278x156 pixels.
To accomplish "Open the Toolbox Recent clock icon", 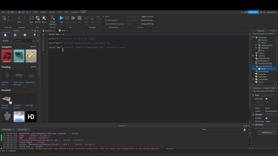I will tap(25, 35).
